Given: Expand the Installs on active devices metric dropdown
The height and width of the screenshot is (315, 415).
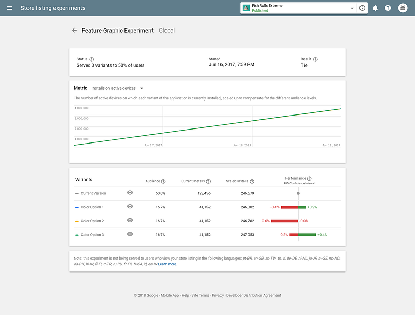Looking at the screenshot, I should [x=118, y=88].
